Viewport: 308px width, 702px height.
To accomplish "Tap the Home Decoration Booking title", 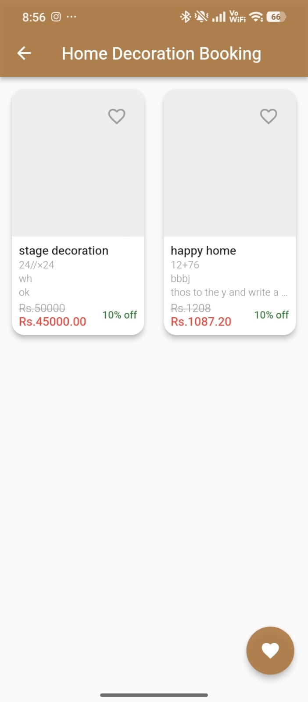I will [x=161, y=54].
